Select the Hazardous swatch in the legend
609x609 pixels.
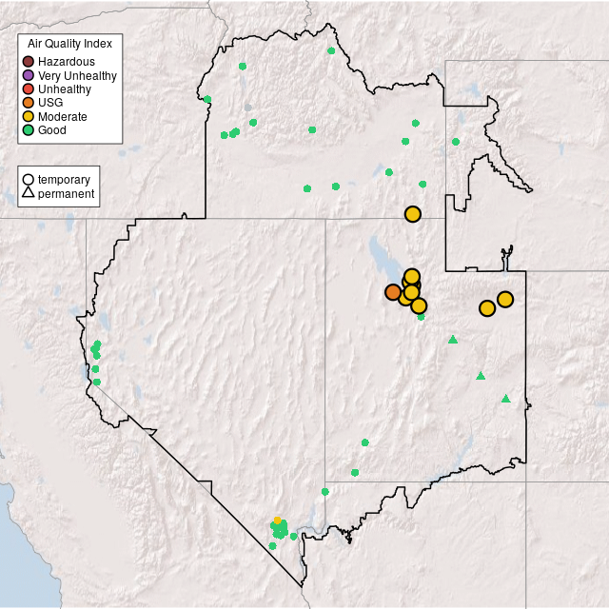pyautogui.click(x=29, y=62)
